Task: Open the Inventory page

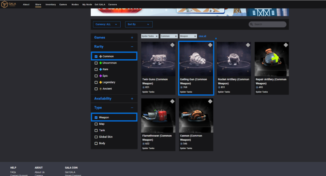Action: pos(51,4)
